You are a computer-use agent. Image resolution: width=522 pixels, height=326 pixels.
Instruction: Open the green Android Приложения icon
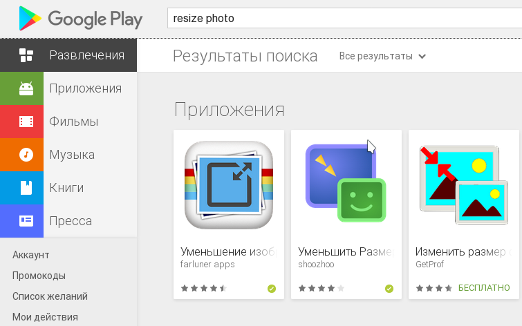(x=26, y=88)
